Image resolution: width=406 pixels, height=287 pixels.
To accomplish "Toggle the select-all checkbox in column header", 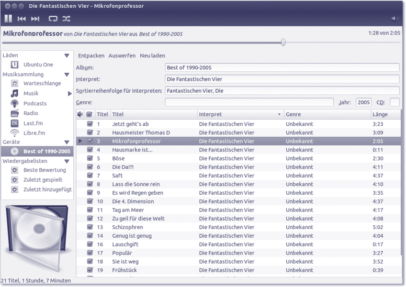I will coord(90,114).
